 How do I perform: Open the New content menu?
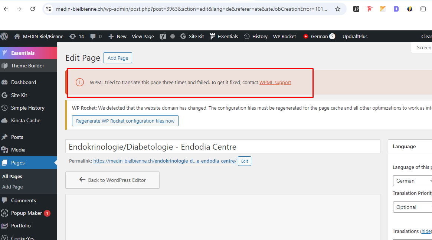click(117, 36)
